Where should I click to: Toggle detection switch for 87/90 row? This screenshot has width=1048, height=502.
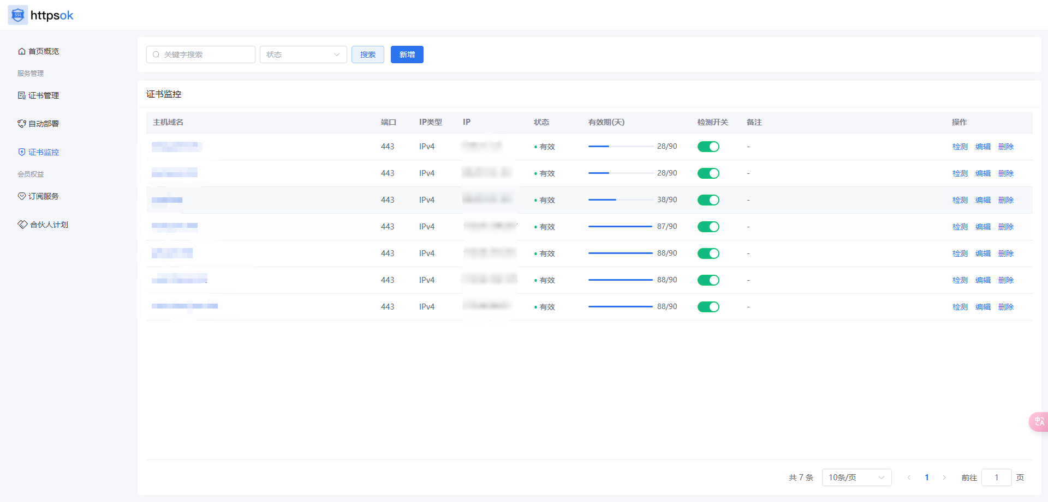pos(708,227)
